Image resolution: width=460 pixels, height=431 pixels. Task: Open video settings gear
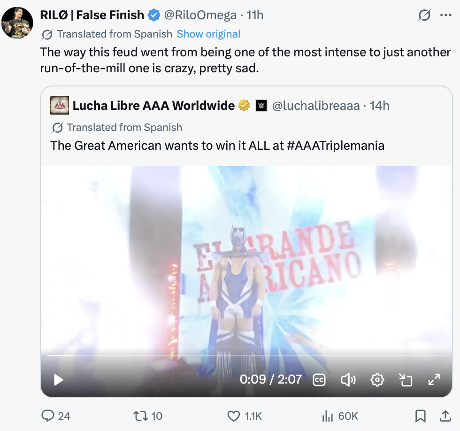377,380
